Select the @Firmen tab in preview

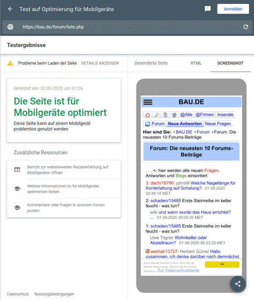point(205,115)
